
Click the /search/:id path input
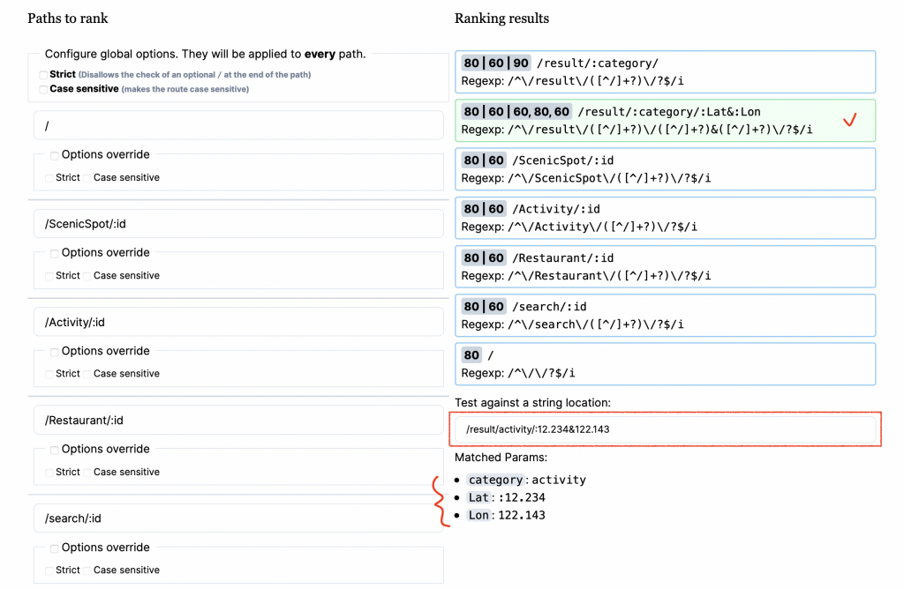[237, 518]
